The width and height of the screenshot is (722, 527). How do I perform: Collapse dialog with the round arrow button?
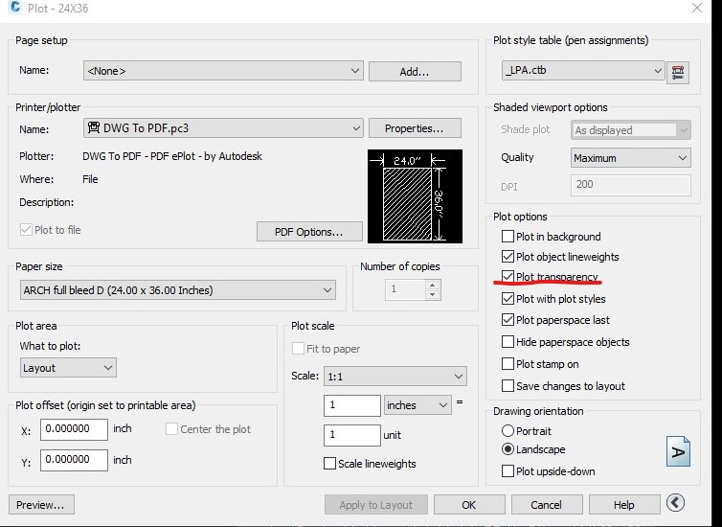click(675, 503)
